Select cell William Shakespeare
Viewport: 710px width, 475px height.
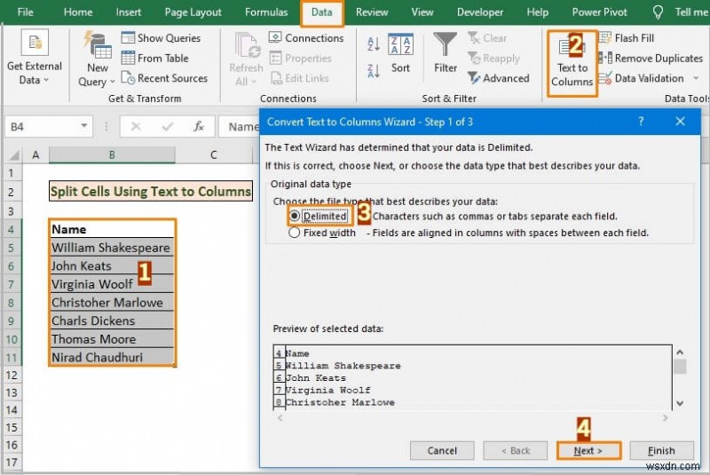coord(112,248)
